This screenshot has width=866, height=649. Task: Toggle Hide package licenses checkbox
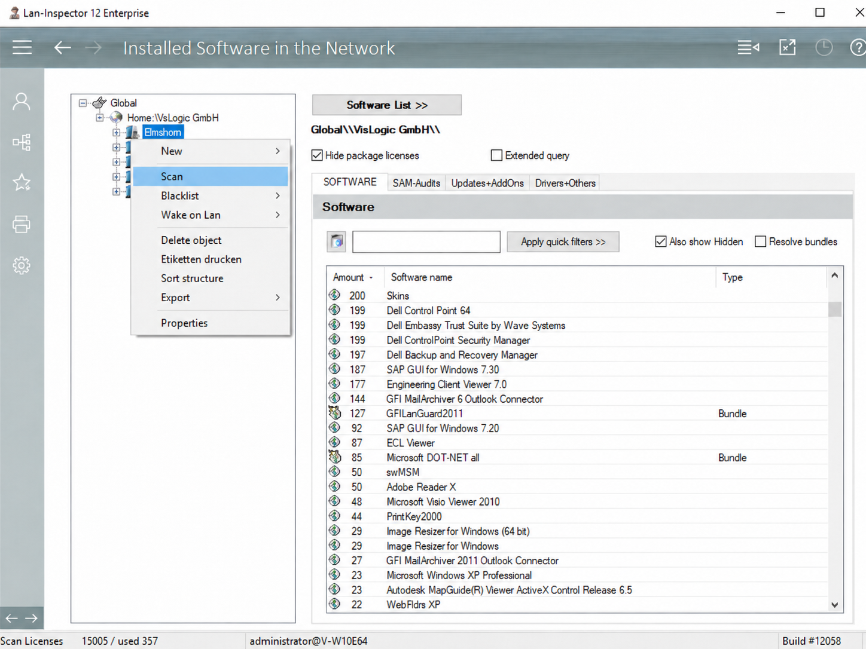[317, 155]
